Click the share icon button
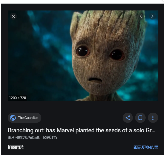This screenshot has height=155, width=164. pyautogui.click(x=128, y=118)
